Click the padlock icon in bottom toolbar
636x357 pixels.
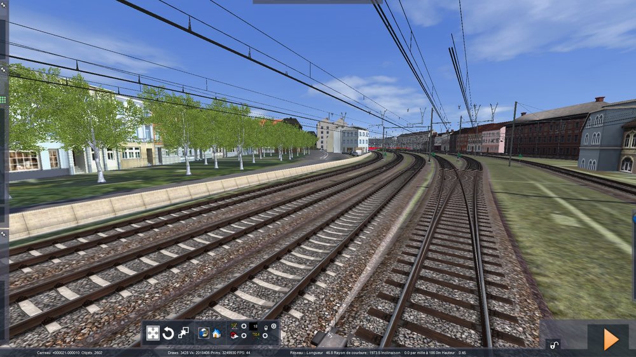[266, 328]
